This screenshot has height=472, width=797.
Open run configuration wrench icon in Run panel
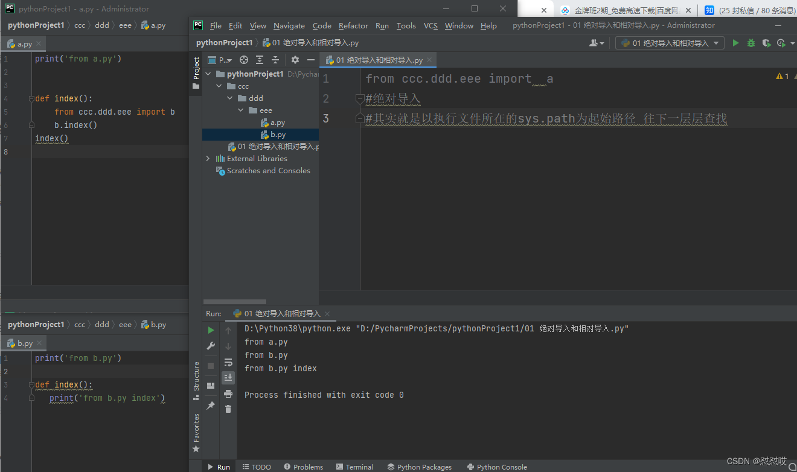coord(211,346)
